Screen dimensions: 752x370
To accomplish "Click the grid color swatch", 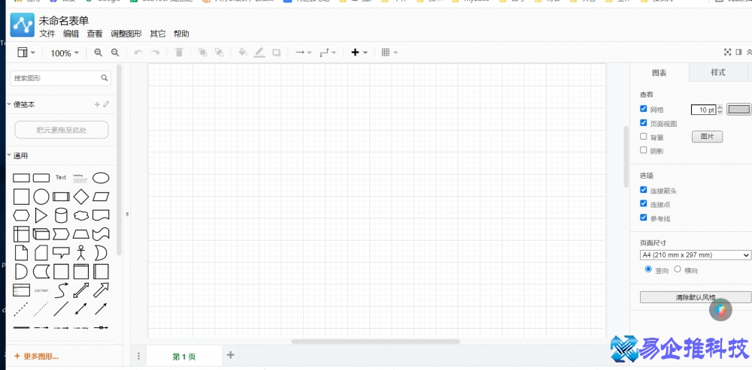I will point(738,110).
